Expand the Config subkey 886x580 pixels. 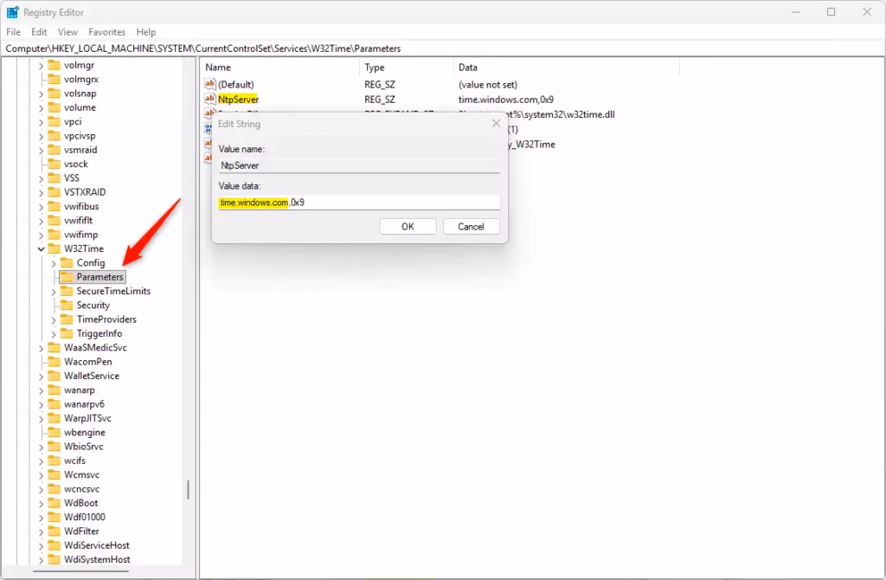[54, 263]
